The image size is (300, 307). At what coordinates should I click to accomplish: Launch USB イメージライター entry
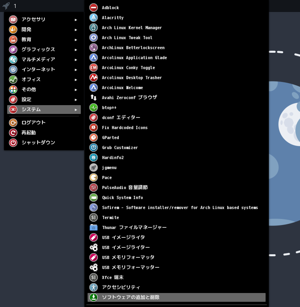176,247
